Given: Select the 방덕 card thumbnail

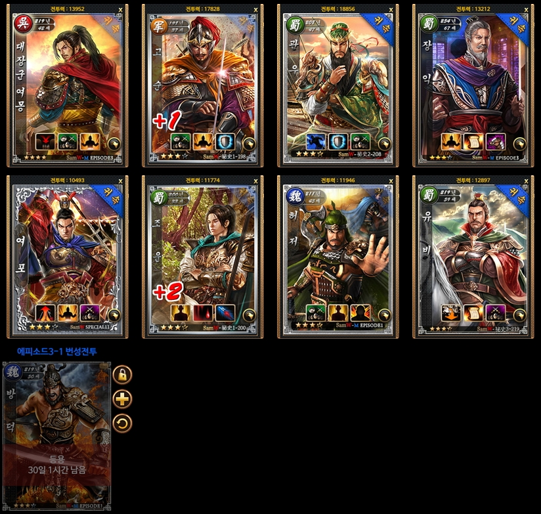Looking at the screenshot, I should point(57,436).
